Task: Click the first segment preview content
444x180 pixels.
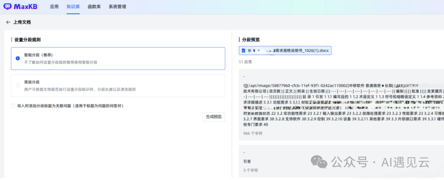Action: pyautogui.click(x=343, y=105)
